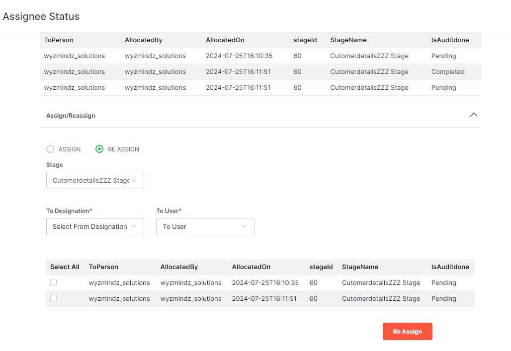Image resolution: width=511 pixels, height=351 pixels.
Task: Select the ASSIGN radio button
Action: tap(50, 149)
